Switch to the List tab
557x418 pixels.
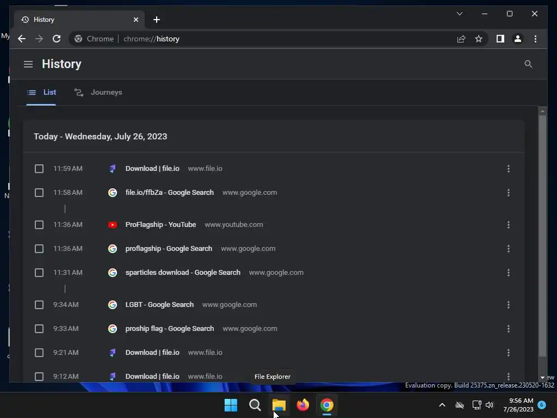(41, 93)
